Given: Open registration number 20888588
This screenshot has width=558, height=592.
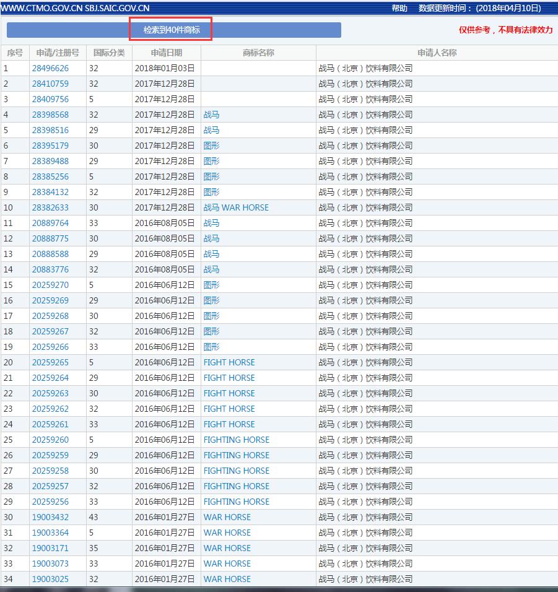Looking at the screenshot, I should click(50, 254).
